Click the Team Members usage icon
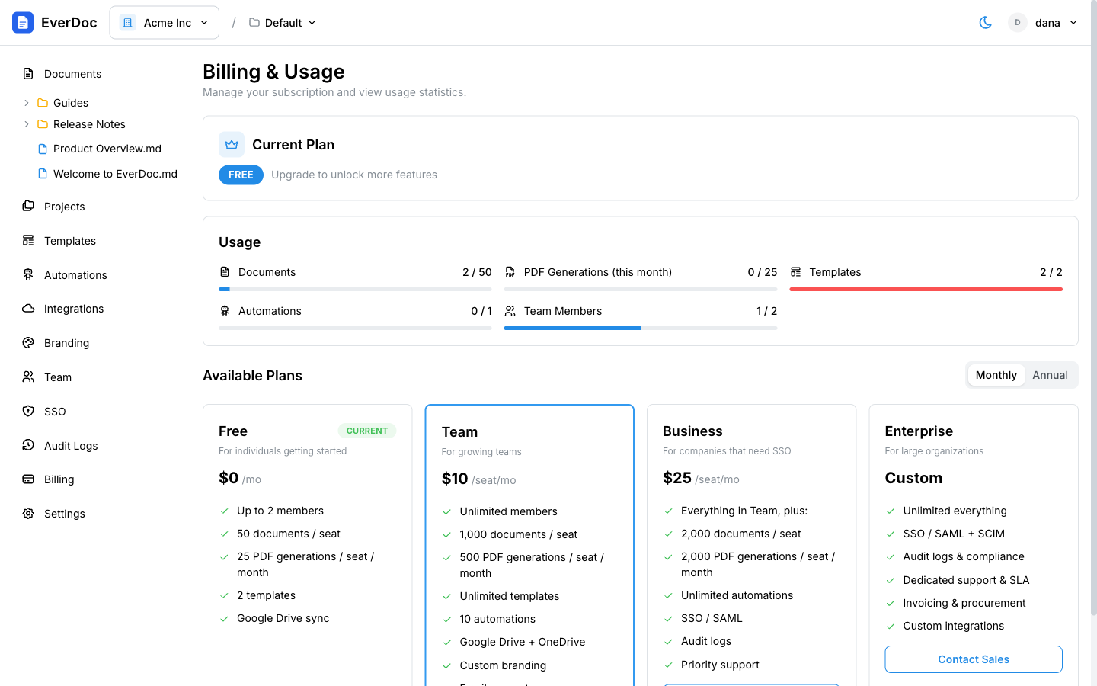 click(x=510, y=311)
